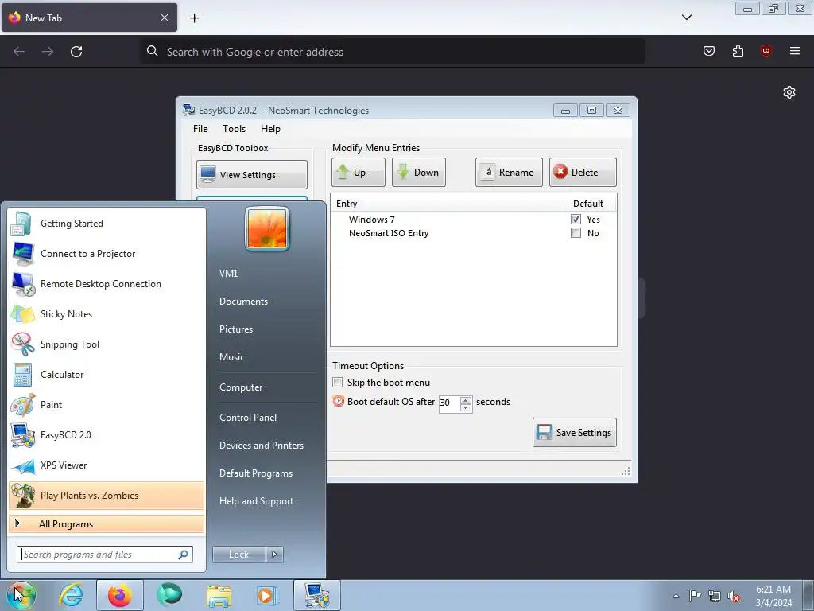This screenshot has width=814, height=611.
Task: Click the Windows Start orb
Action: (21, 595)
